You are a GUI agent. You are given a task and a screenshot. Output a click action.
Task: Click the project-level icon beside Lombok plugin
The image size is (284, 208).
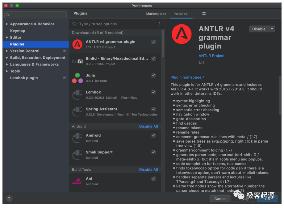[x=65, y=78]
